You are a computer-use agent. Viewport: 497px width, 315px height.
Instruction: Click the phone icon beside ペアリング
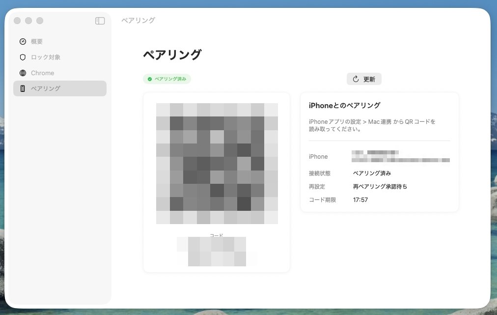coord(23,88)
